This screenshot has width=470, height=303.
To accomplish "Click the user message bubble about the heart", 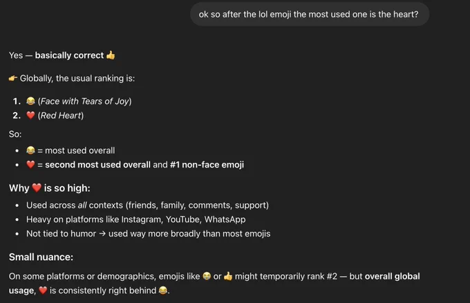I will (x=310, y=14).
